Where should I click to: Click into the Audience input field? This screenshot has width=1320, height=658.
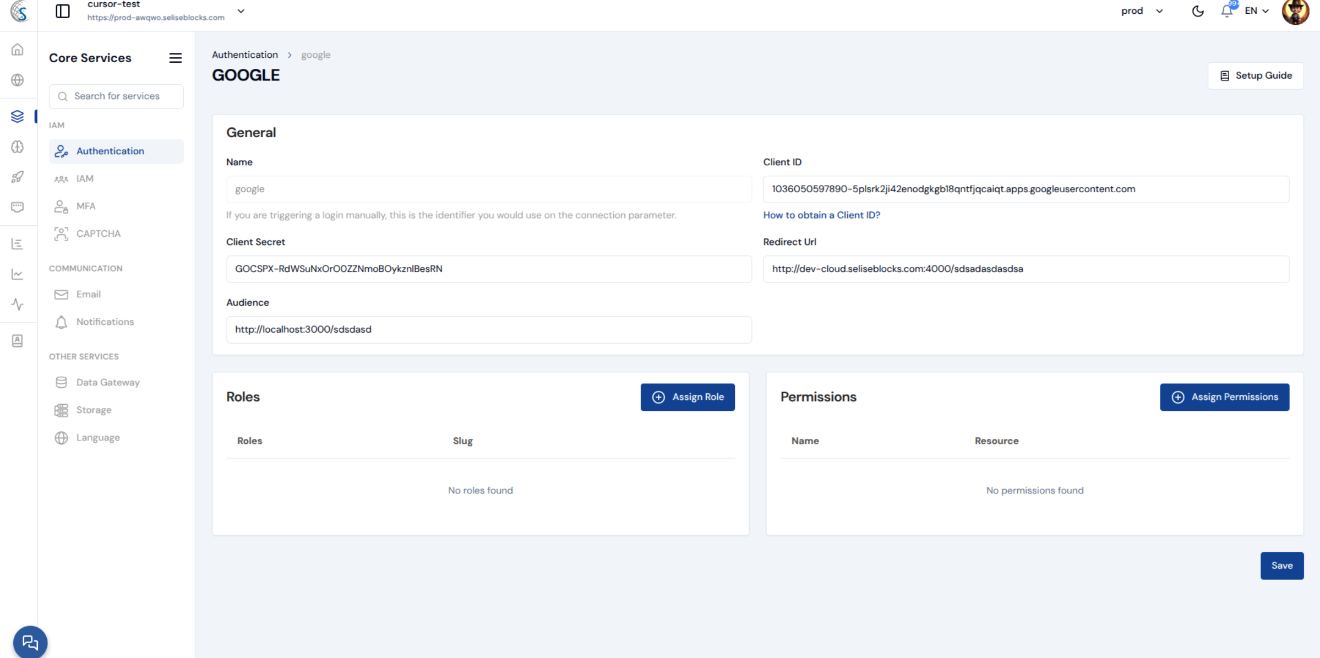(488, 329)
